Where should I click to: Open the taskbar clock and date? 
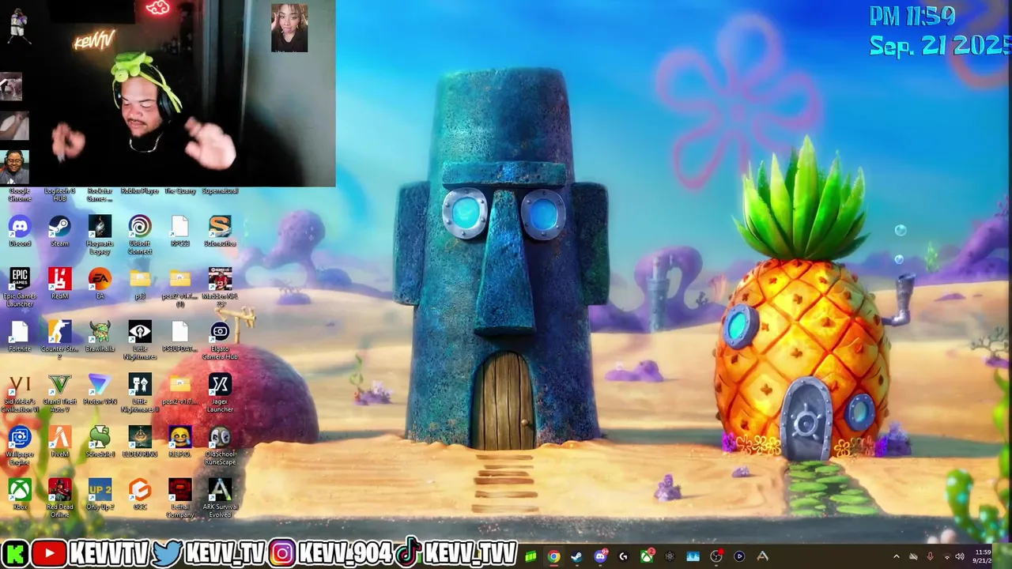(x=983, y=556)
